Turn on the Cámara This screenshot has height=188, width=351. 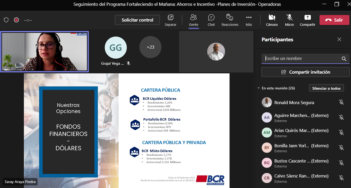tap(272, 20)
